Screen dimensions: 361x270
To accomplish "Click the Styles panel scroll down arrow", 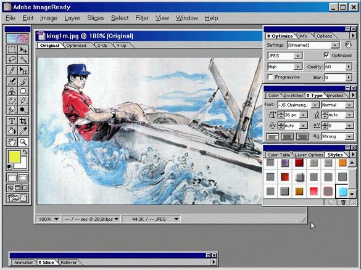I will pos(352,194).
